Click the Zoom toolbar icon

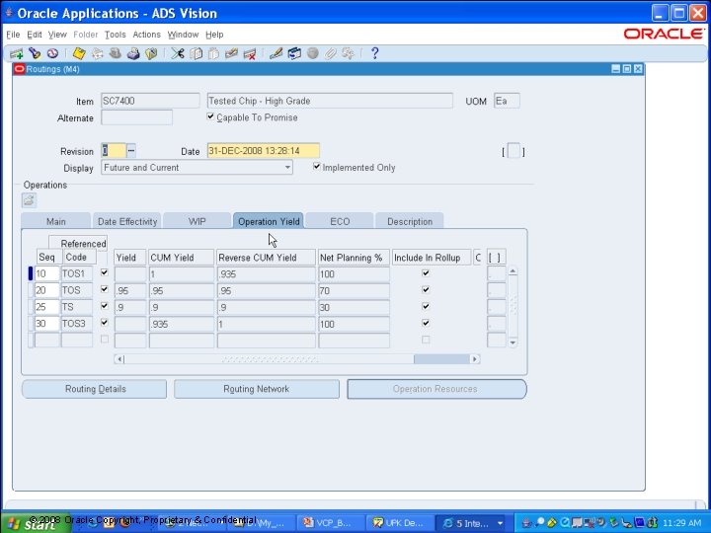294,53
